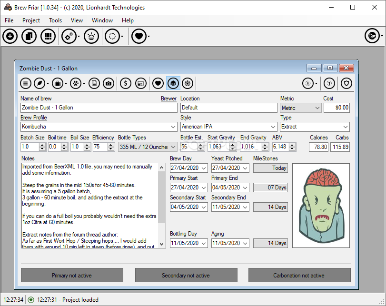386x306 pixels.
Task: Click the notes scrollbar down arrow
Action: tap(162, 244)
